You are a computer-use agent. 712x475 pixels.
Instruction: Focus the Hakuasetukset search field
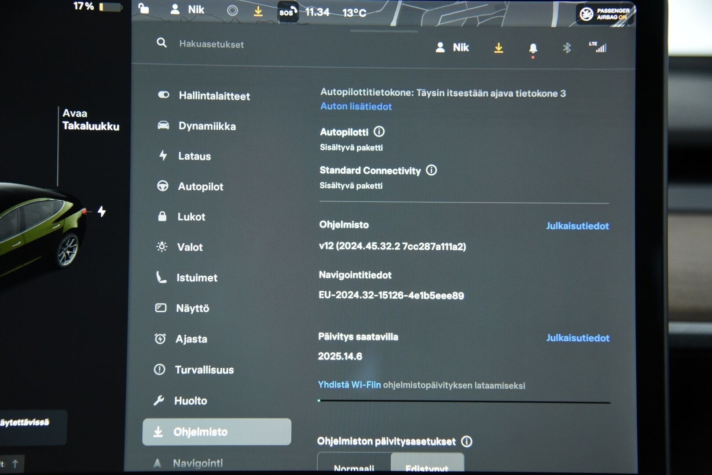[x=211, y=44]
